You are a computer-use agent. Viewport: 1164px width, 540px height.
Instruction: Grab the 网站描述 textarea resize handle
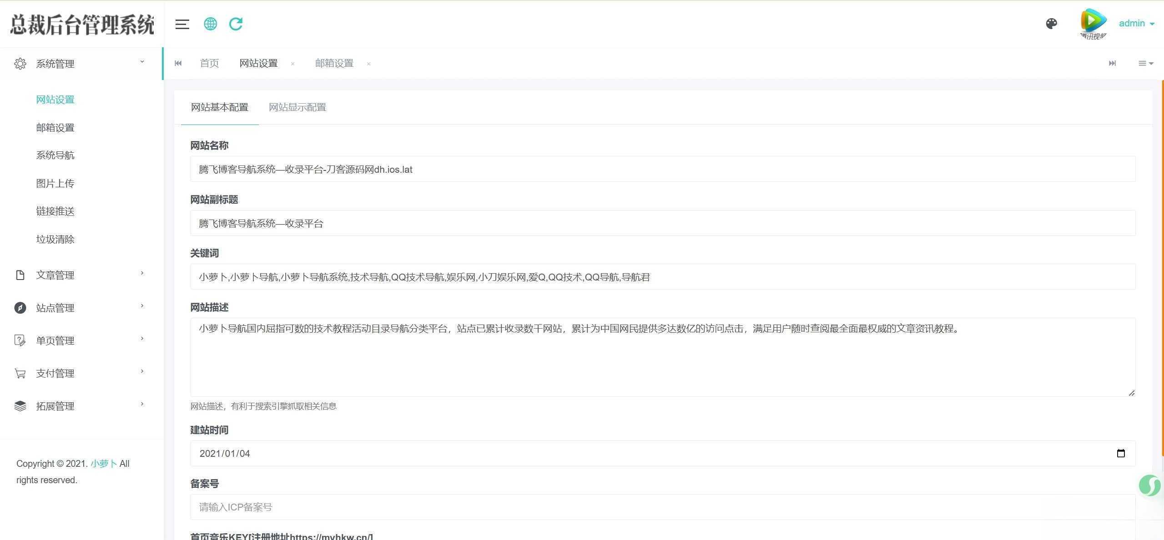tap(1131, 393)
